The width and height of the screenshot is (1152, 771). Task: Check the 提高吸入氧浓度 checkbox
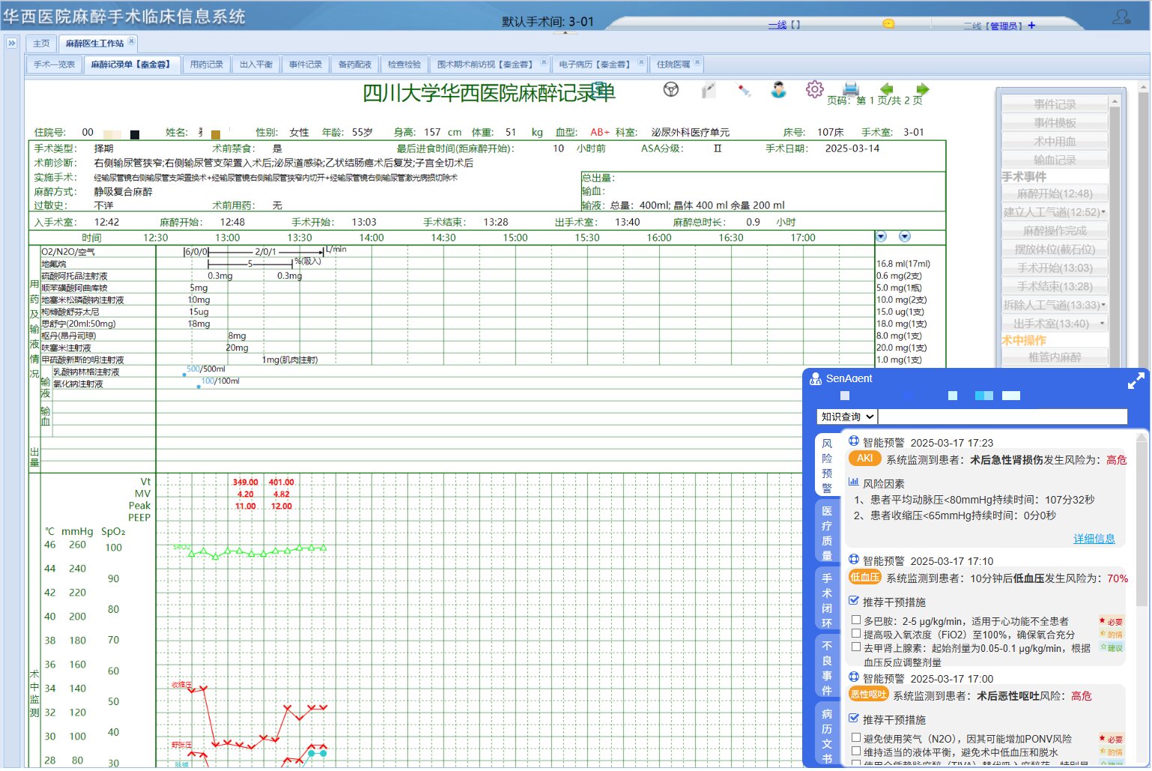(x=856, y=635)
